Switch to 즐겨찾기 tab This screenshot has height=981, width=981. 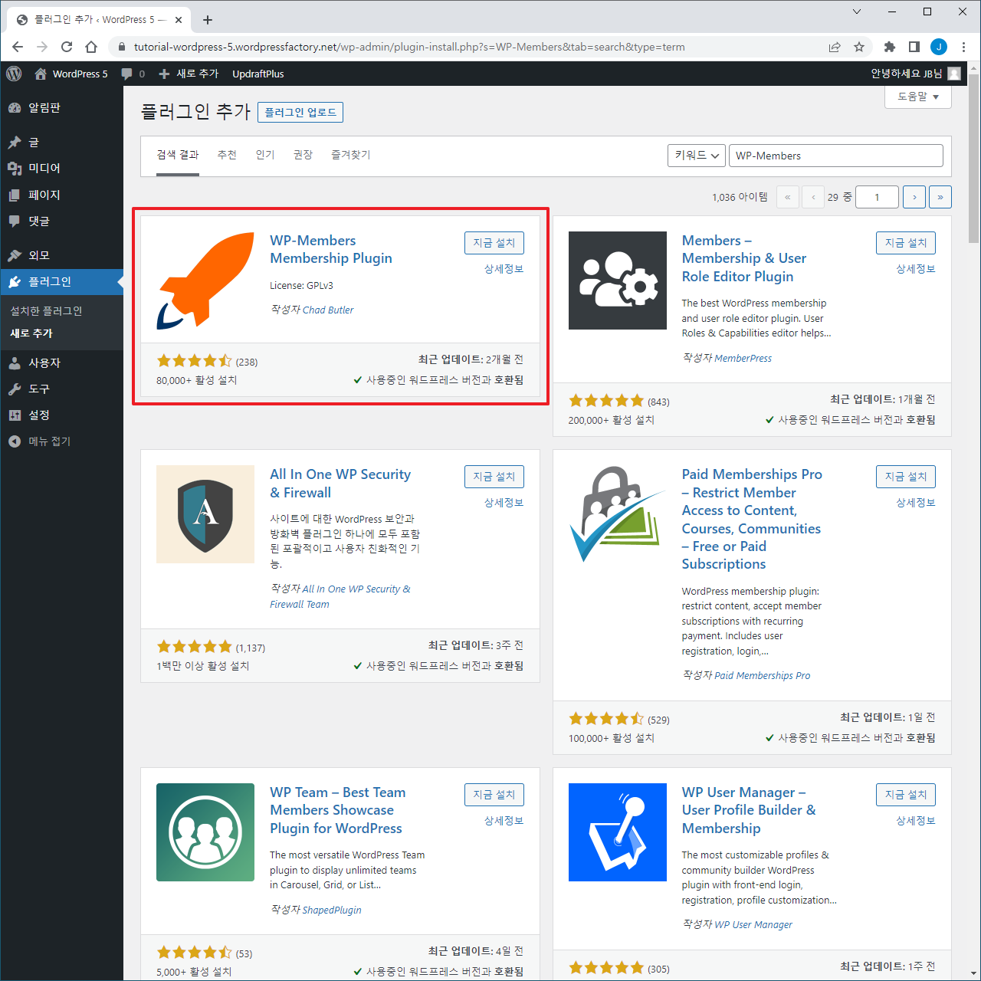coord(350,155)
